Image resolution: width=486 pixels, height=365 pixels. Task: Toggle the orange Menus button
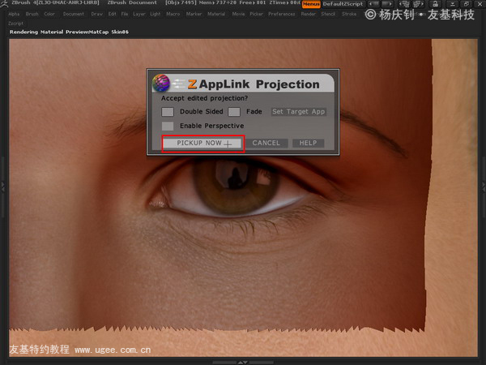[x=311, y=4]
